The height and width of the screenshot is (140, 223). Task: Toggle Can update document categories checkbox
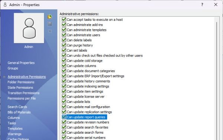click(x=64, y=71)
